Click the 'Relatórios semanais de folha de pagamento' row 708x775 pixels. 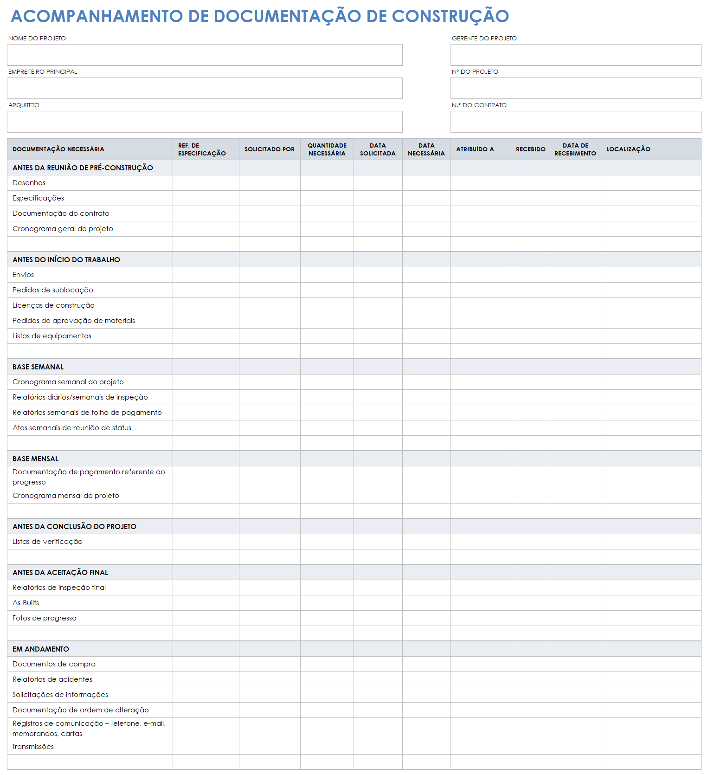[354, 413]
